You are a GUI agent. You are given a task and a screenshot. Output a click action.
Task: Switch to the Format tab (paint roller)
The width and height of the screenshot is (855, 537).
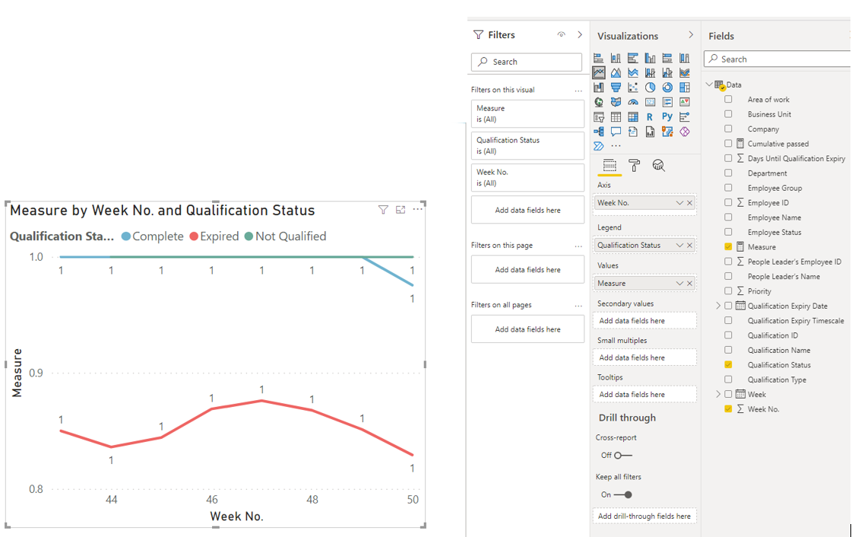[634, 165]
